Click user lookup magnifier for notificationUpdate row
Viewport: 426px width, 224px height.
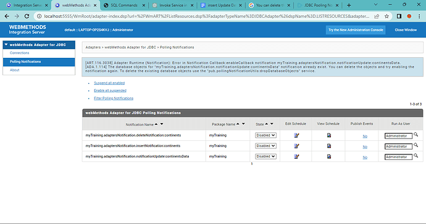(416, 156)
